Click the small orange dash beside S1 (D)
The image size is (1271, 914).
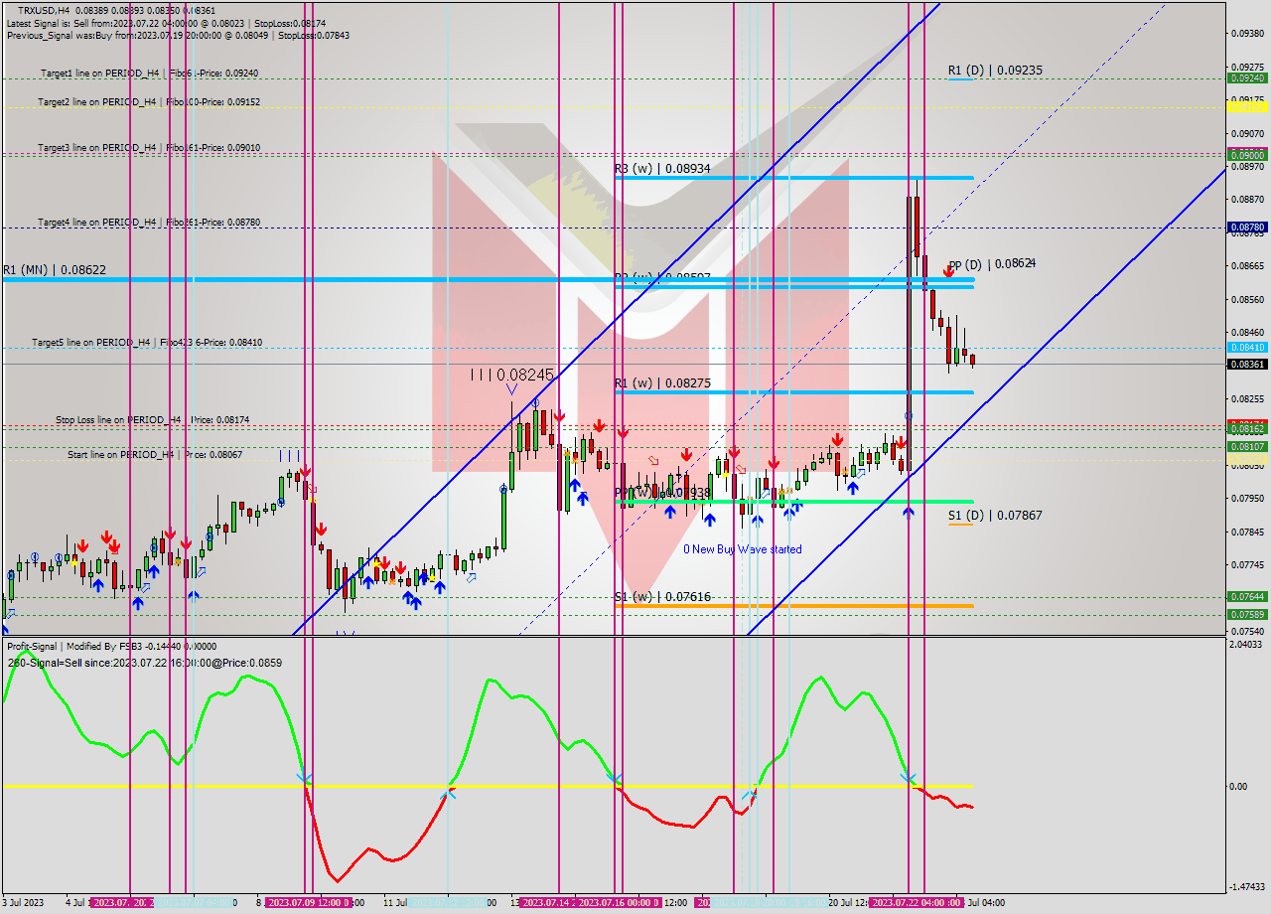[959, 525]
